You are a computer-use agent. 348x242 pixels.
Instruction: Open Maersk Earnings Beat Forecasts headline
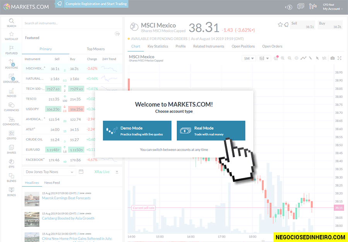(x=66, y=198)
